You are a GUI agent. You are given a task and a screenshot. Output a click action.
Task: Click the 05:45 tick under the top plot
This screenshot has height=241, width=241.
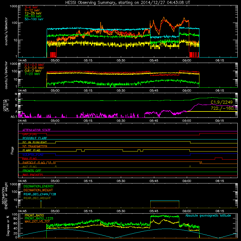[154, 61]
